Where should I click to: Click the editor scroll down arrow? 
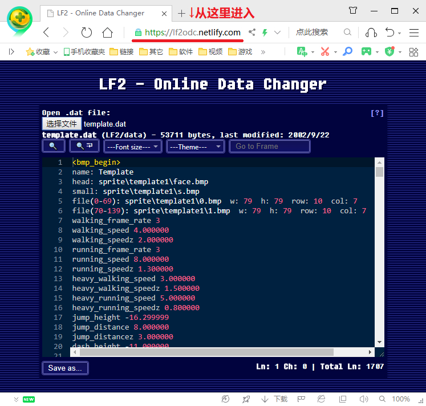[x=379, y=342]
